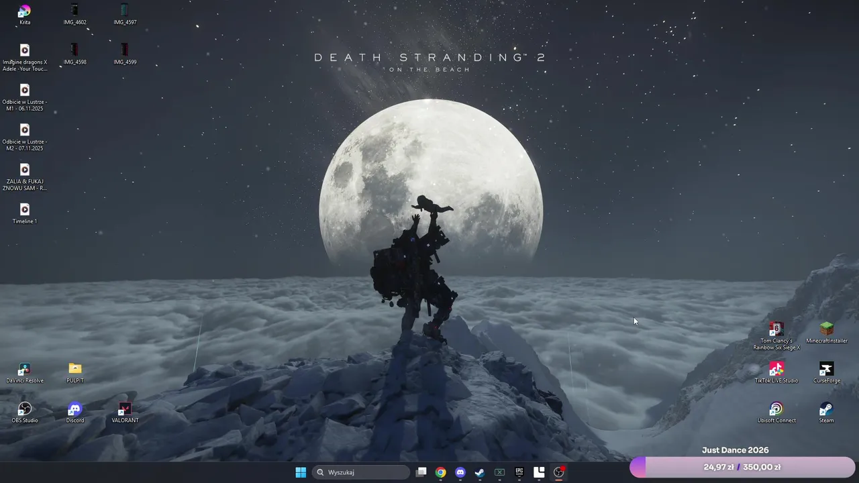Select the Discord desktop shortcut
This screenshot has height=483, width=859.
tap(75, 413)
